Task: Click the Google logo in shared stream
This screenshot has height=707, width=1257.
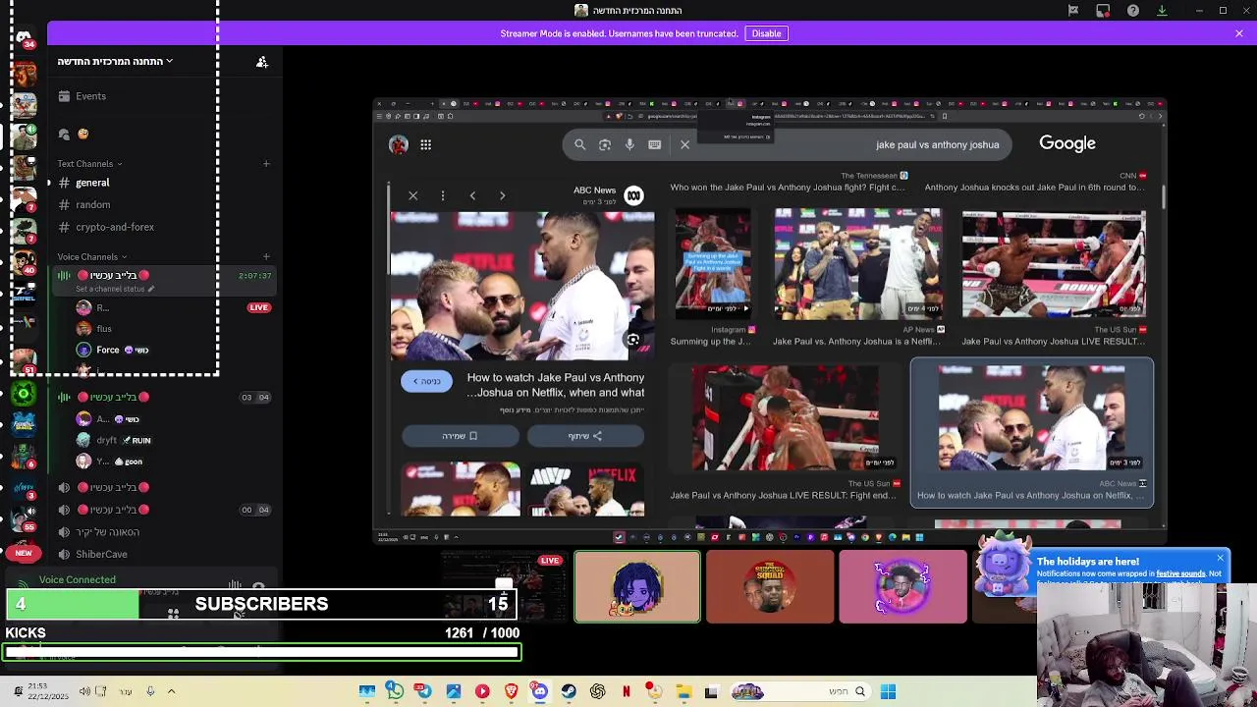Action: coord(1067,143)
